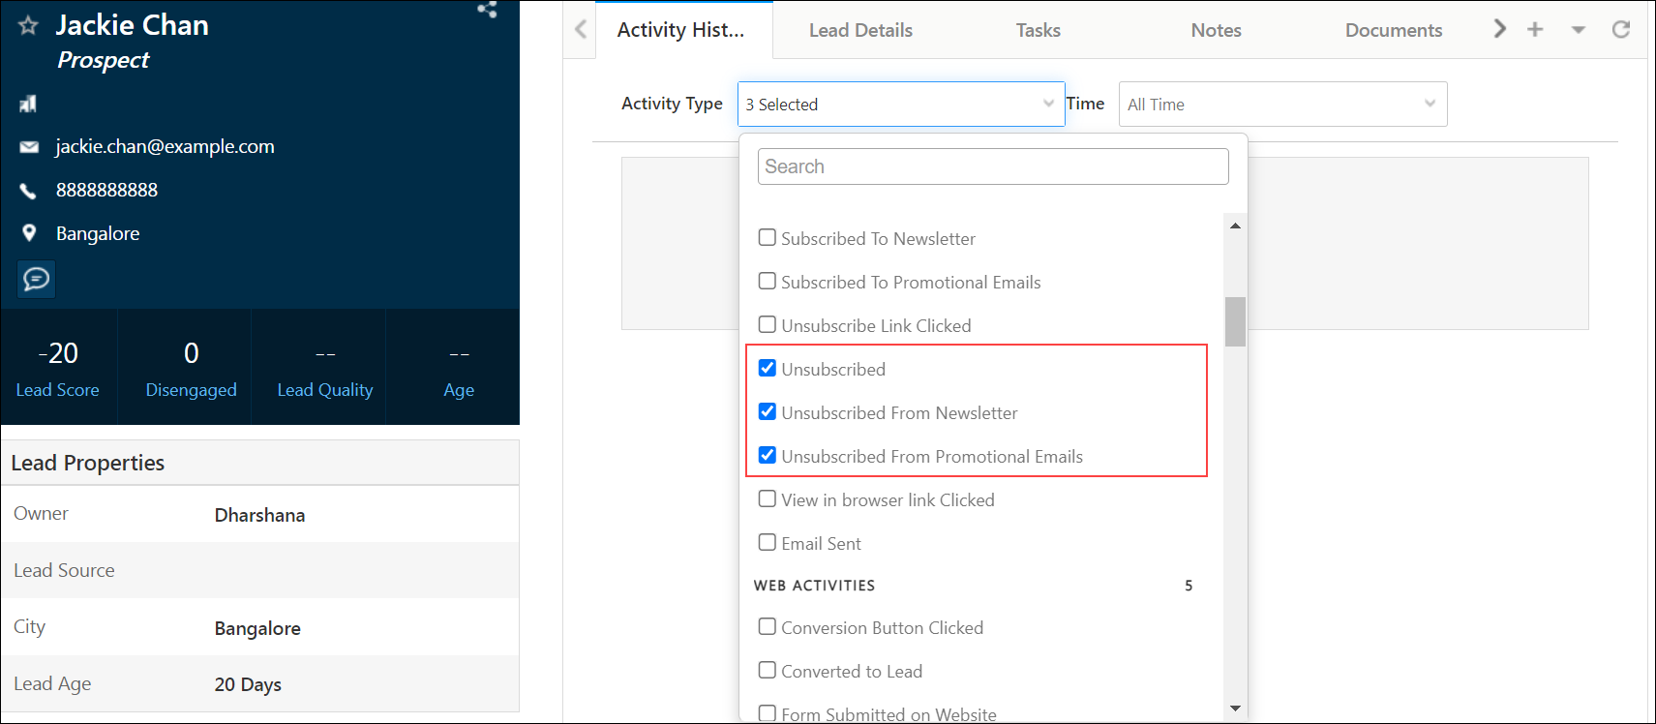The height and width of the screenshot is (724, 1656).
Task: Check the Email Sent checkbox
Action: pyautogui.click(x=768, y=543)
